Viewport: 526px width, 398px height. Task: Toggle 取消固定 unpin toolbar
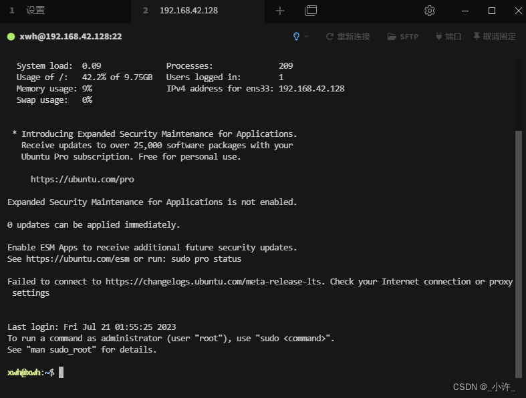pyautogui.click(x=495, y=37)
